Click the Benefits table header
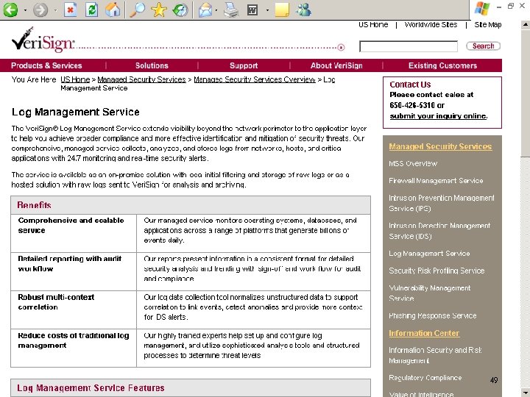Viewport: 530px width, 397px height. click(x=191, y=205)
